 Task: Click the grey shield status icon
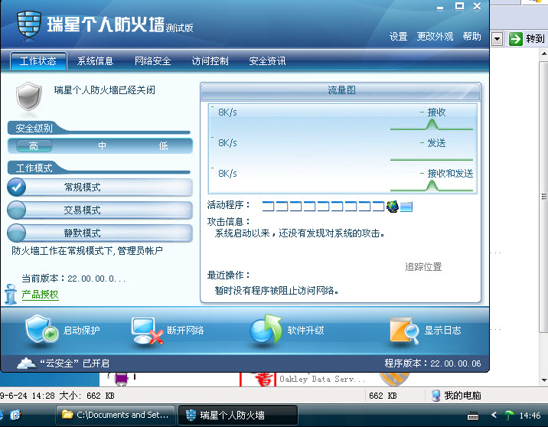click(28, 96)
